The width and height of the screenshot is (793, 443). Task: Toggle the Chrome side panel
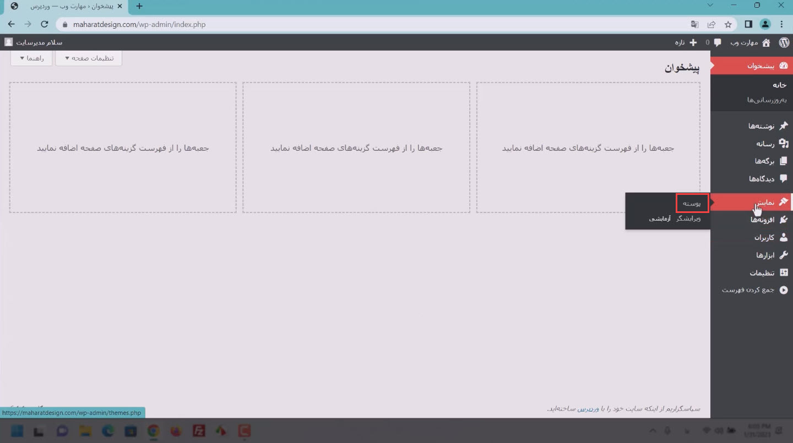coord(748,24)
